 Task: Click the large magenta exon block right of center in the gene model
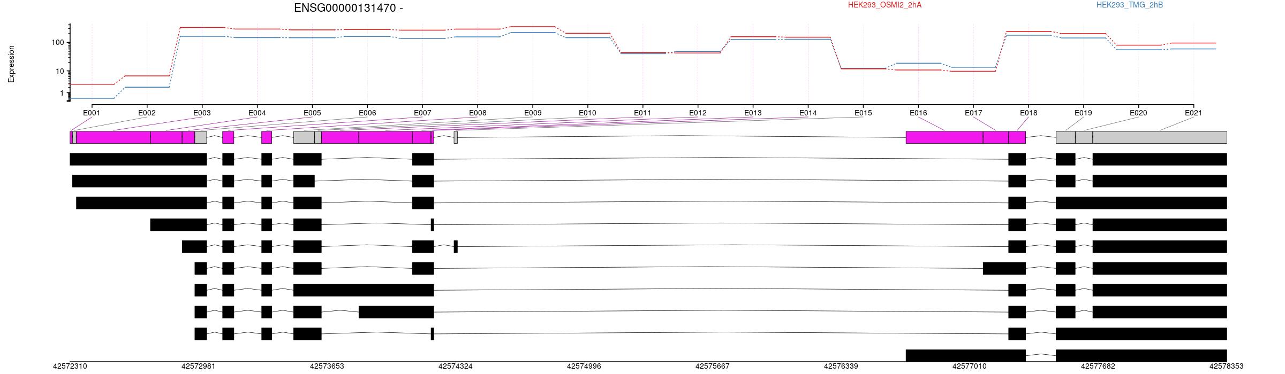[944, 137]
